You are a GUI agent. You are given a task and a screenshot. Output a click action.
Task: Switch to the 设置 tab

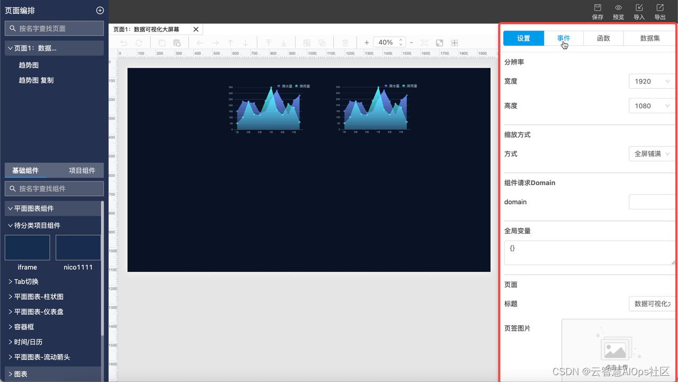click(523, 38)
